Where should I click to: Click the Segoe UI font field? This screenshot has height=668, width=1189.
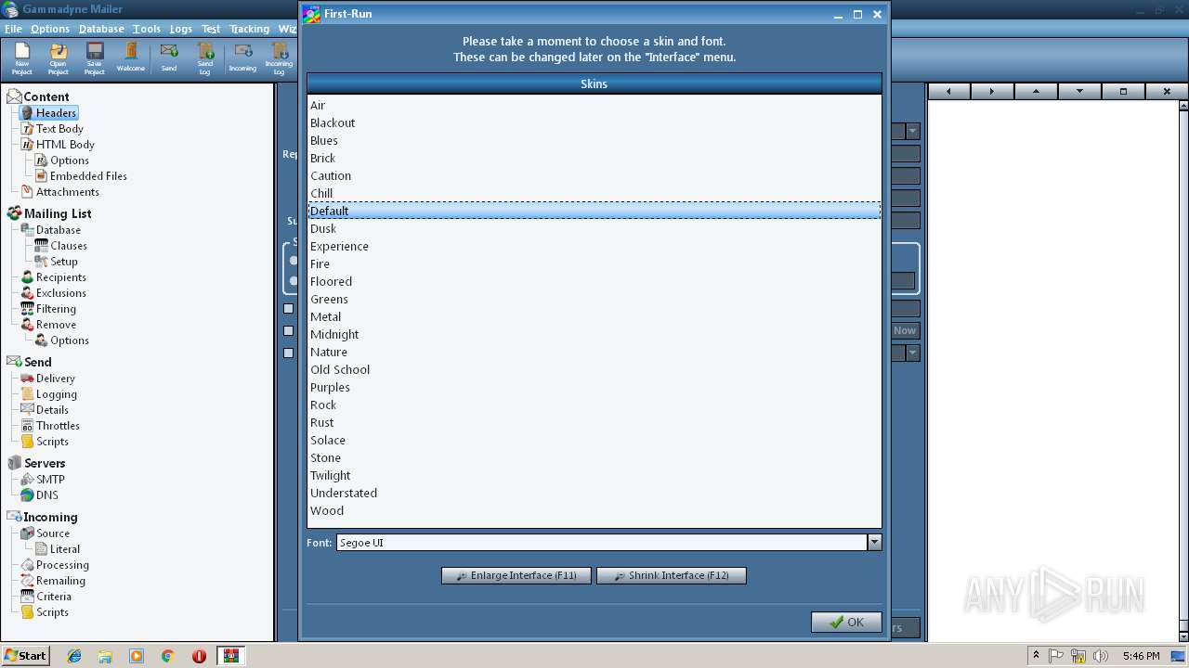pyautogui.click(x=602, y=543)
